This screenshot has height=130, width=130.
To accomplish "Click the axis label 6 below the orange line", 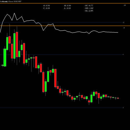I will point(124,28).
